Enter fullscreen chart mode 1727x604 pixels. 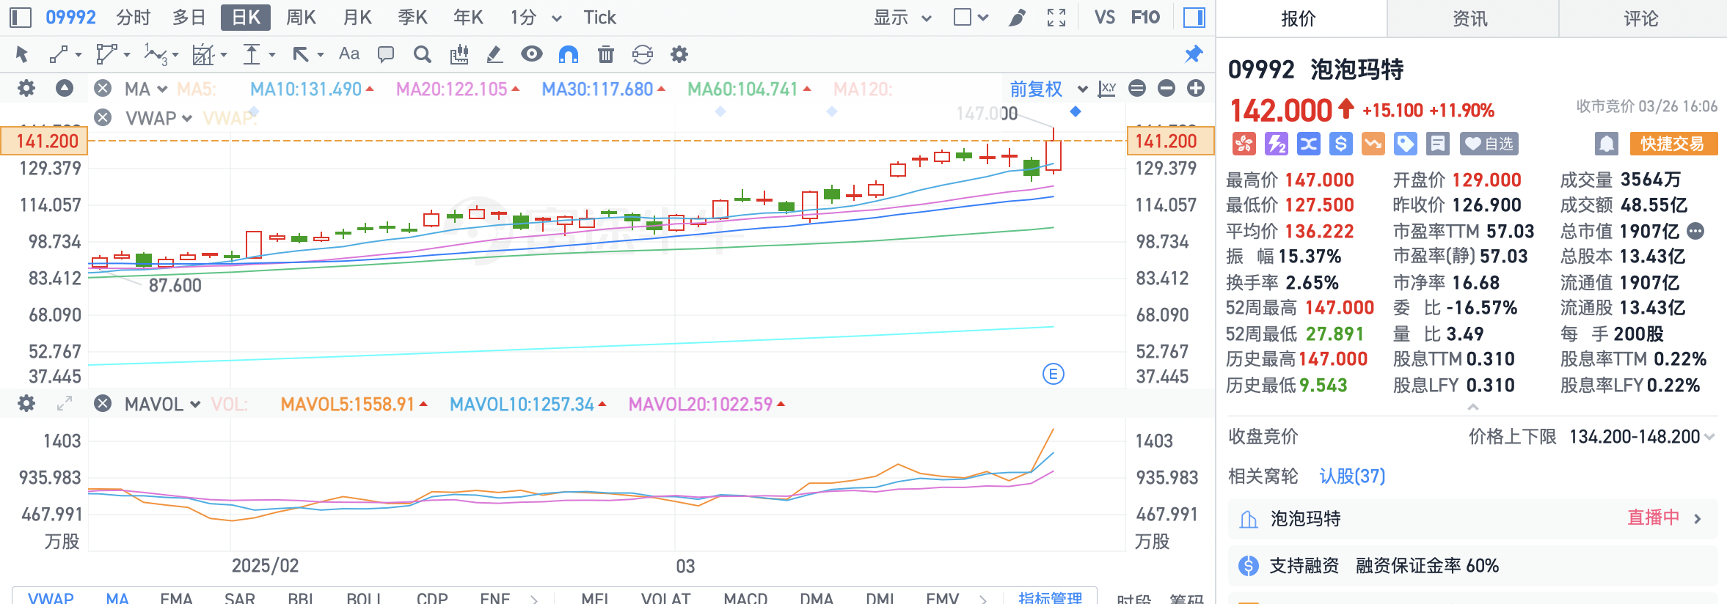coord(1056,18)
